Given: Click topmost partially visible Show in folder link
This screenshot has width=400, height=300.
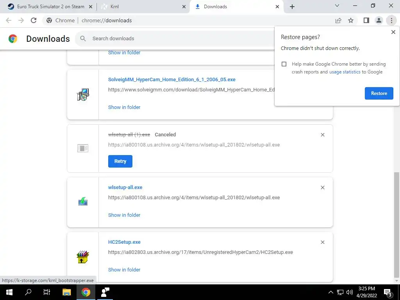Looking at the screenshot, I should 124,53.
